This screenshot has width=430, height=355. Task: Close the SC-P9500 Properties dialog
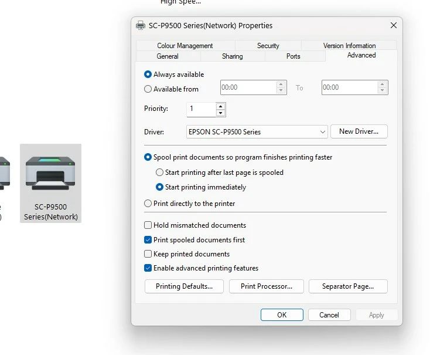394,25
